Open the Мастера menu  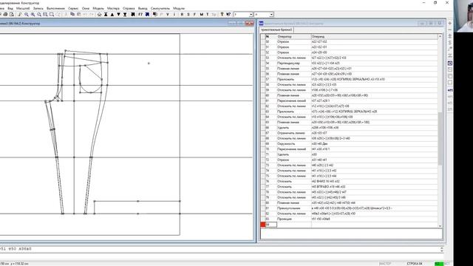[113, 8]
